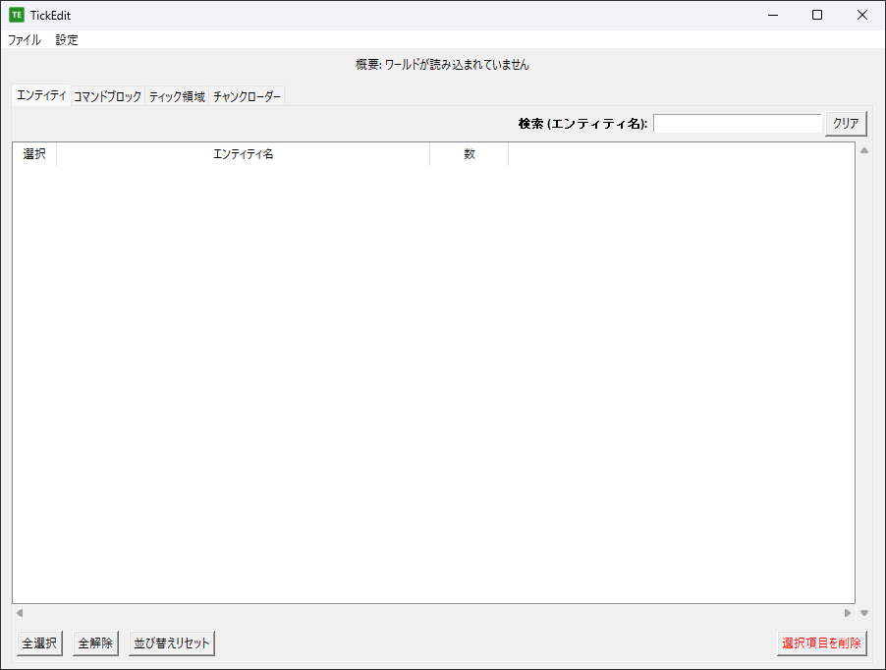Screen dimensions: 886x670
Task: Sort by the 数 column header
Action: 469,154
